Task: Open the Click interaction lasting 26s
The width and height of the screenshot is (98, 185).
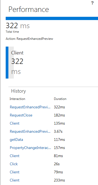Action: coord(14,164)
